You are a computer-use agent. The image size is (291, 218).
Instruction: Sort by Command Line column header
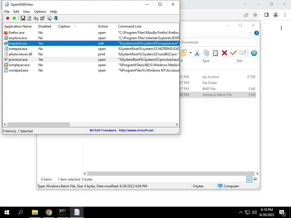tap(148, 26)
